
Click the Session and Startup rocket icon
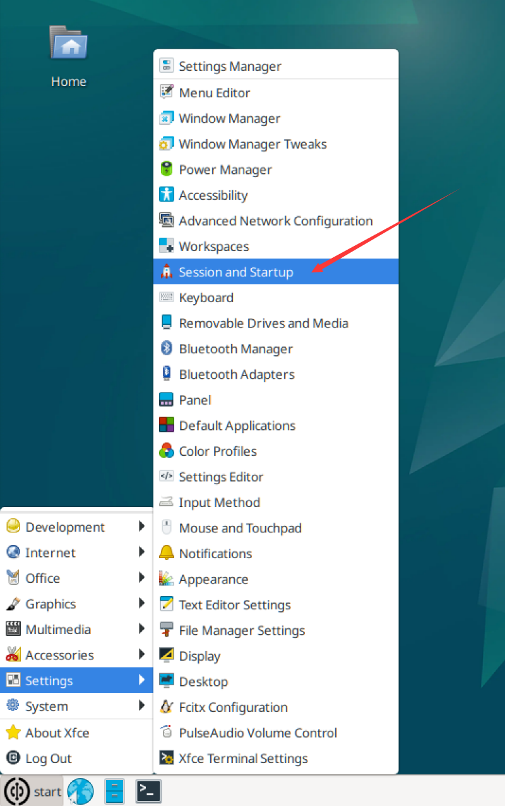coord(167,272)
